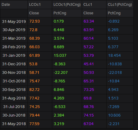Select the LCOc1 column header
Viewport: 138px width, 130px height.
point(40,5)
